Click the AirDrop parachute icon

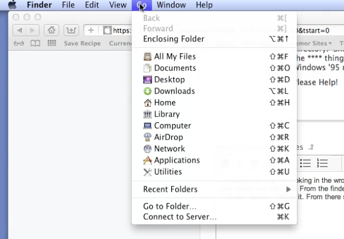pos(148,137)
